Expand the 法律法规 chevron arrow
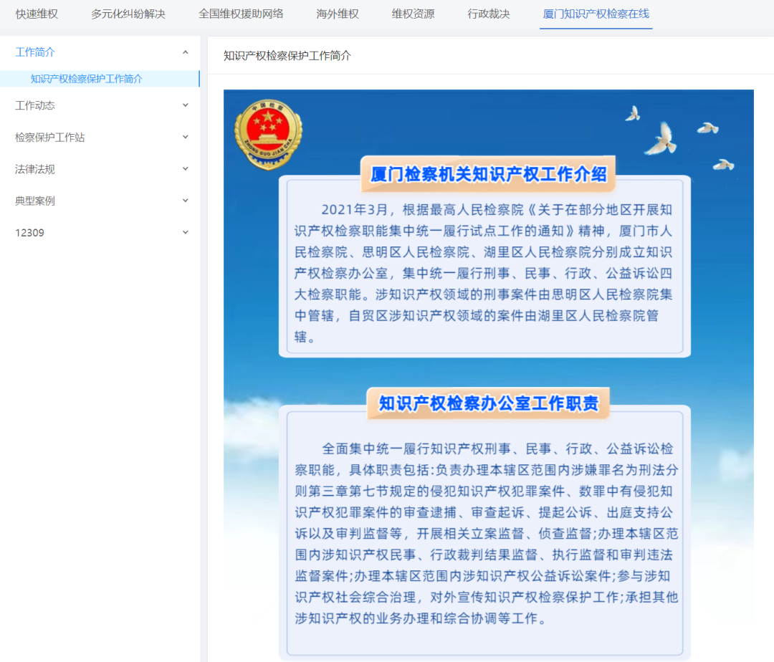This screenshot has width=774, height=662. point(185,168)
